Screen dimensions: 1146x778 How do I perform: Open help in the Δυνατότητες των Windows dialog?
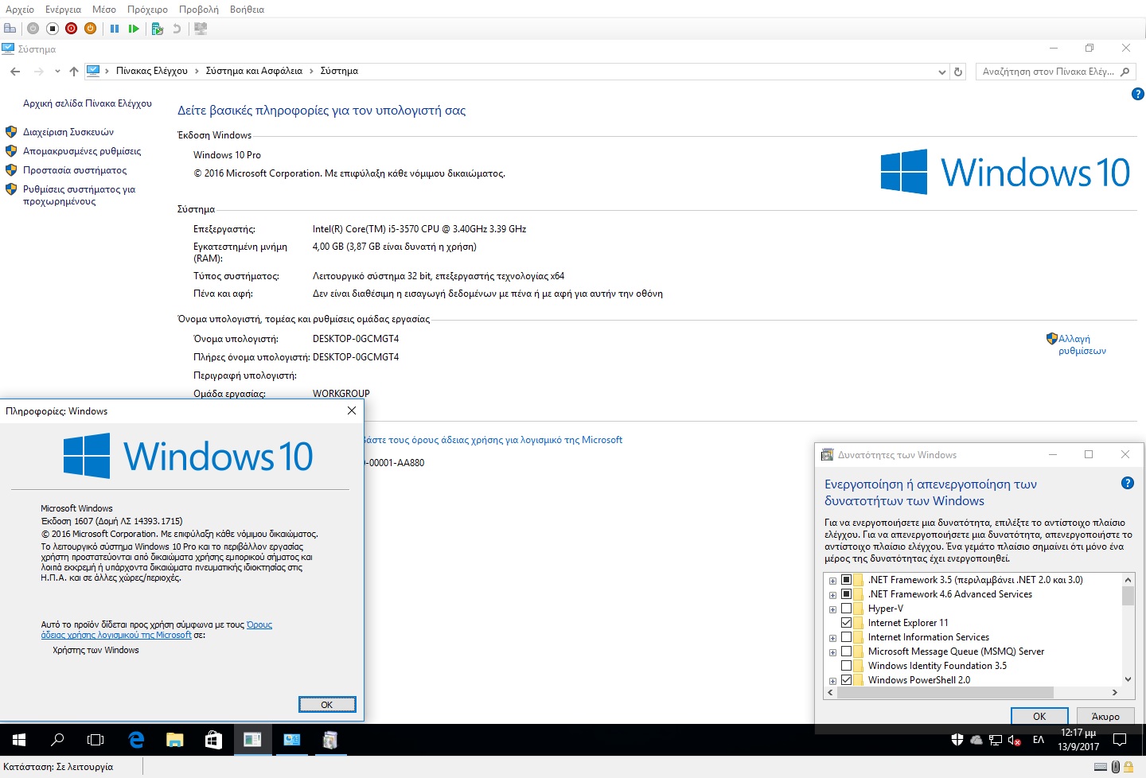1128,483
